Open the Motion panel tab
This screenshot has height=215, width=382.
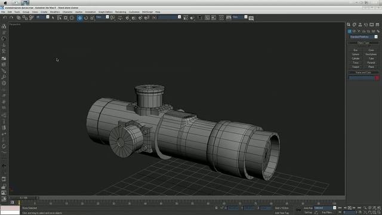(x=366, y=24)
